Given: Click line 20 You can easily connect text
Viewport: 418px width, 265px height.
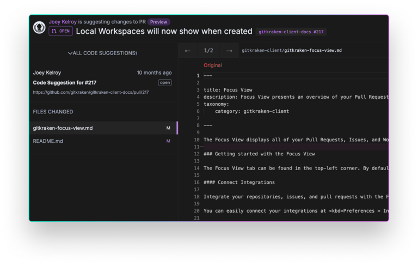Looking at the screenshot, I should click(x=296, y=211).
